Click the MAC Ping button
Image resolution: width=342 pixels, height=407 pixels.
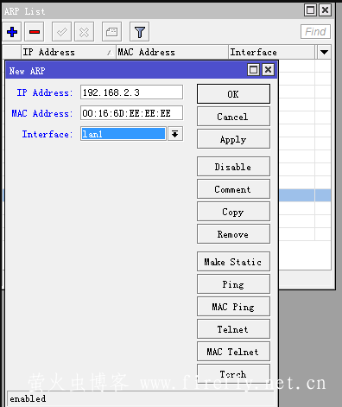pos(233,307)
